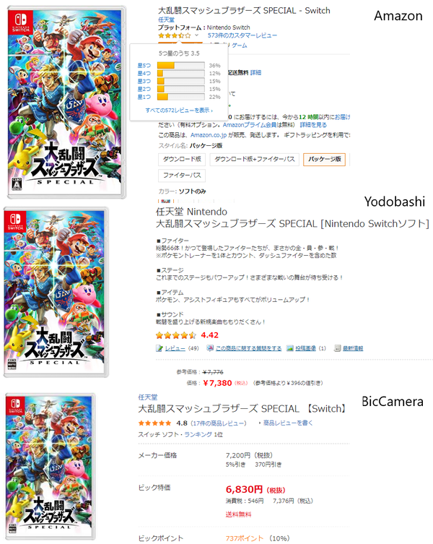This screenshot has height=544, width=433.
Task: Click the 任天堂 brand link on Amazon
Action: (x=167, y=20)
